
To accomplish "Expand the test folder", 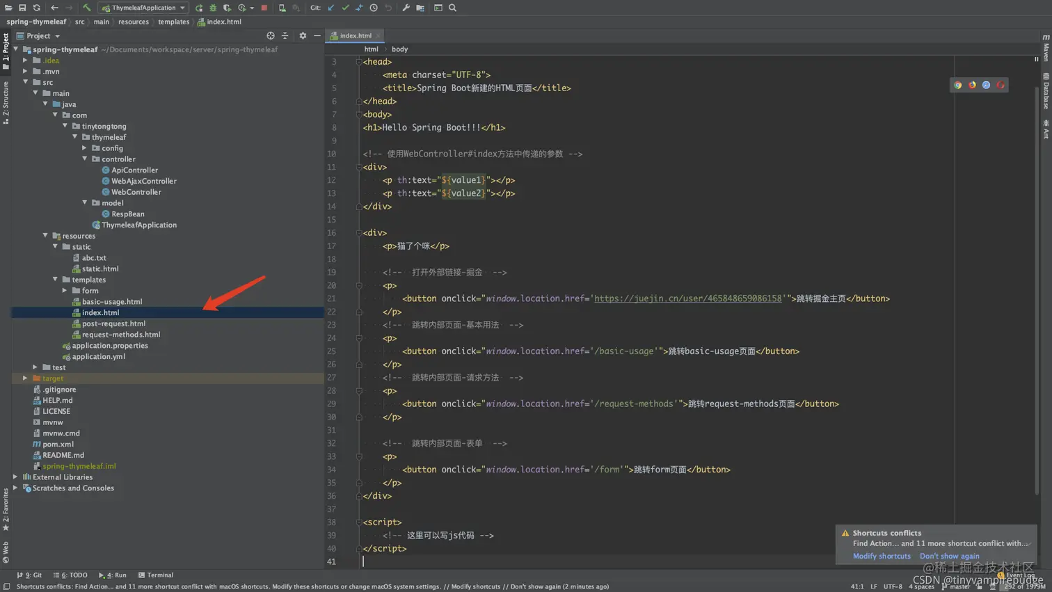I will pyautogui.click(x=35, y=367).
